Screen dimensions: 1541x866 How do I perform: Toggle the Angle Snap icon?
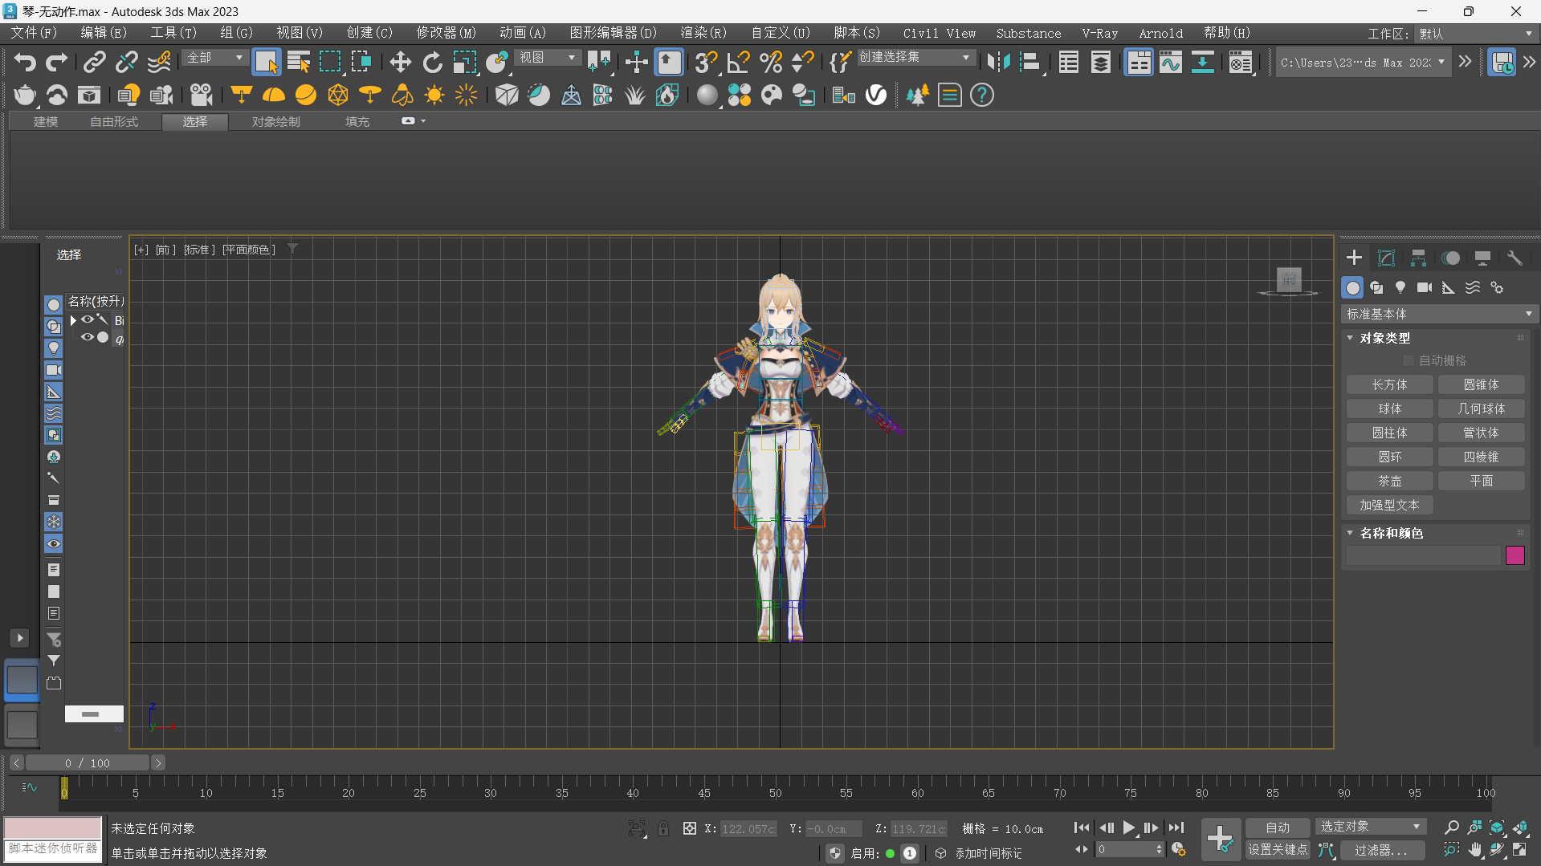pos(738,62)
